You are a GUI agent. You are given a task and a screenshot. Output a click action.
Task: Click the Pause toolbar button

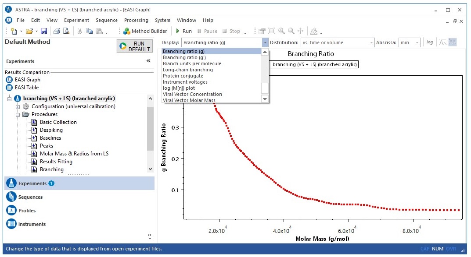[207, 31]
